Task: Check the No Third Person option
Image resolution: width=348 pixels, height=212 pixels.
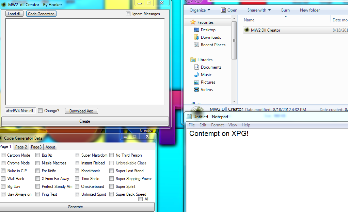Action: point(112,155)
